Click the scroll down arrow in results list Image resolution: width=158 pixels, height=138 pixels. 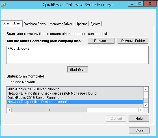pyautogui.click(x=146, y=105)
